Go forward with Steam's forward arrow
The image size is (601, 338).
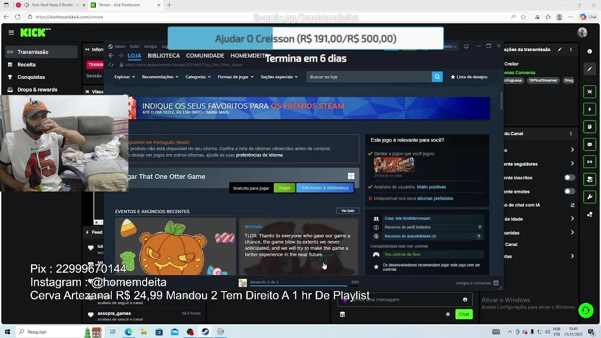click(x=120, y=55)
